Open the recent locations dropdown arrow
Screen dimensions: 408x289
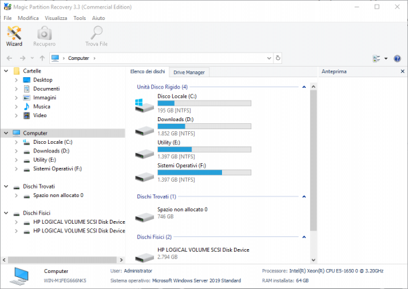pyautogui.click(x=32, y=58)
